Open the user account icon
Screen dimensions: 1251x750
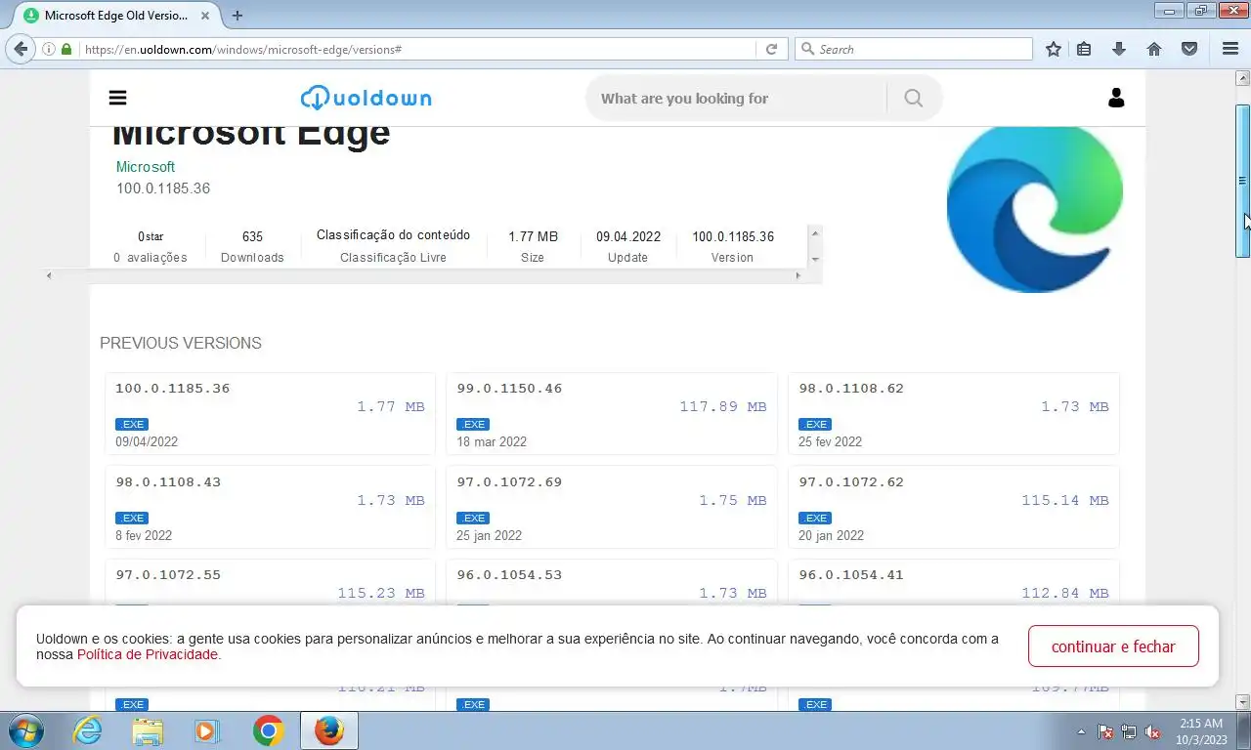pyautogui.click(x=1116, y=98)
